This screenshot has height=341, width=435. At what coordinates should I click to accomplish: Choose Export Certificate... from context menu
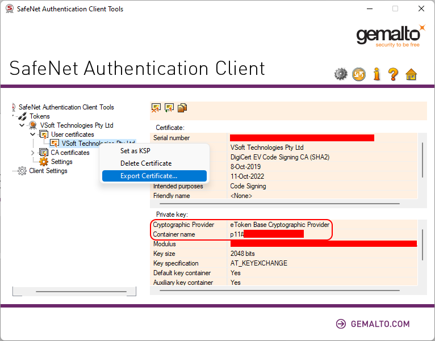coord(154,176)
